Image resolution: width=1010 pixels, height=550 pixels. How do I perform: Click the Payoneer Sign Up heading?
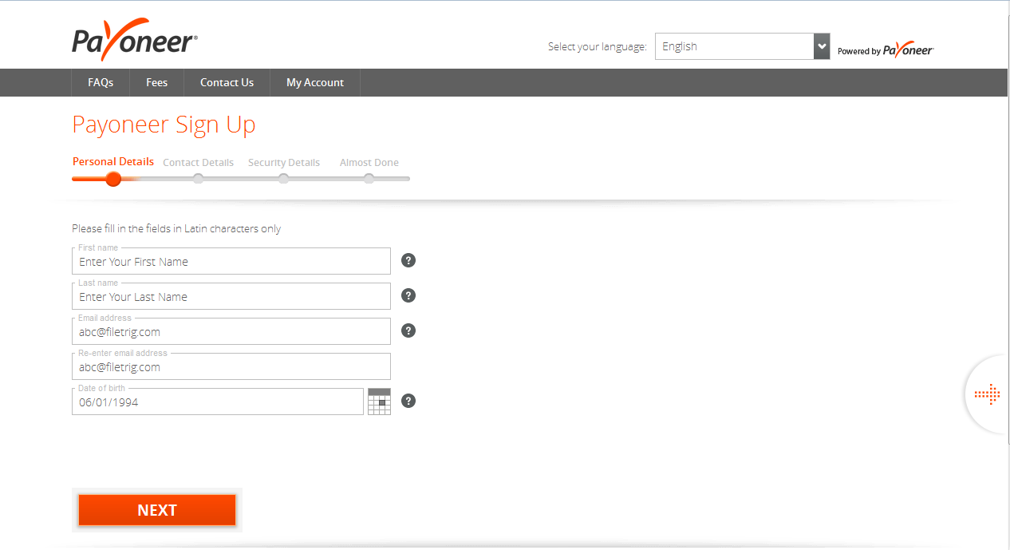[x=164, y=125]
